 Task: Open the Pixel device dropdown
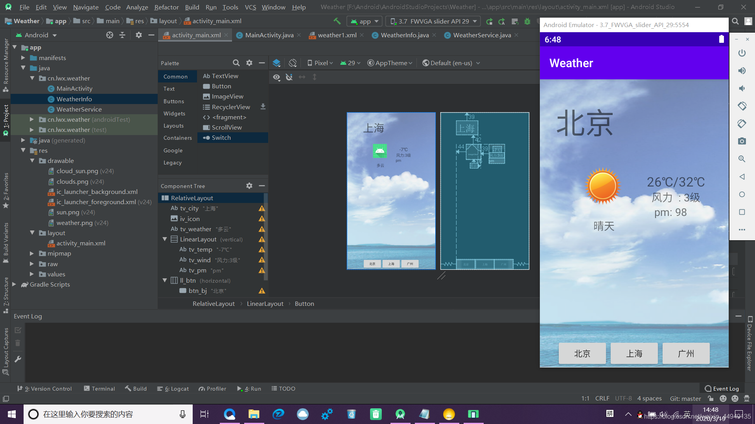tap(320, 63)
